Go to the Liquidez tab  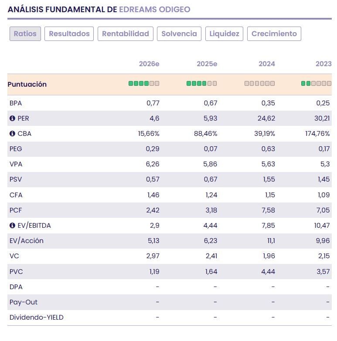pyautogui.click(x=224, y=34)
